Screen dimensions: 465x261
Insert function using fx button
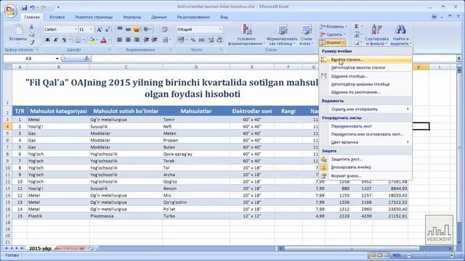(87, 59)
